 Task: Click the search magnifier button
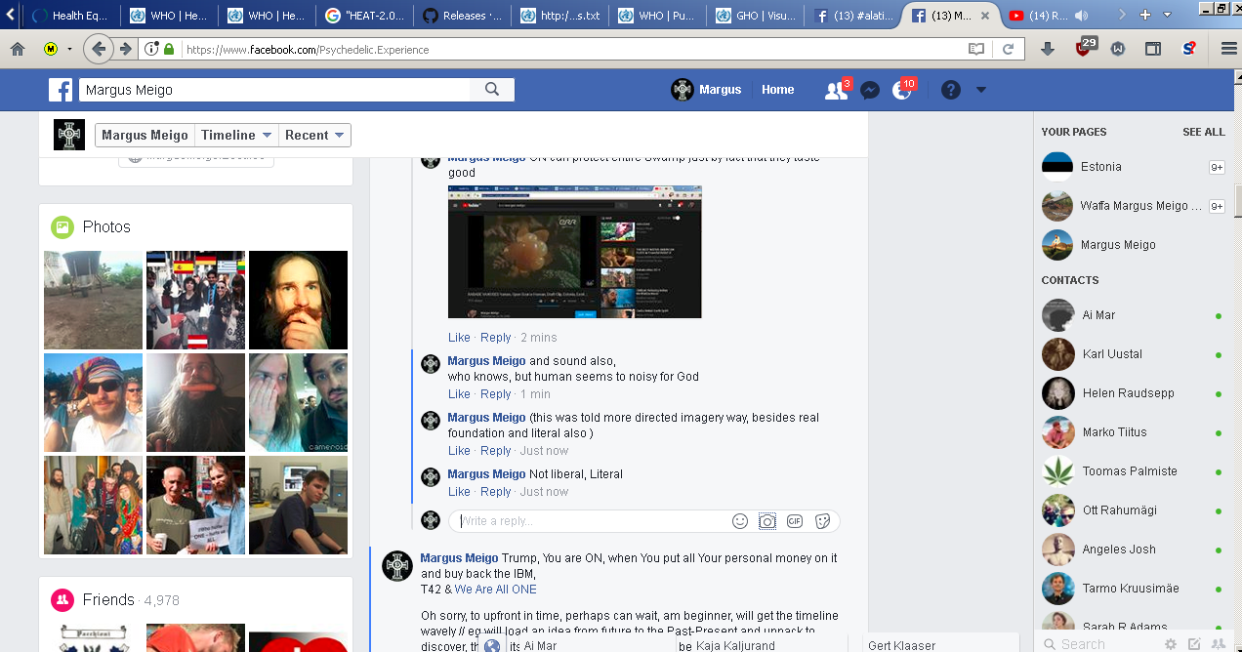492,90
